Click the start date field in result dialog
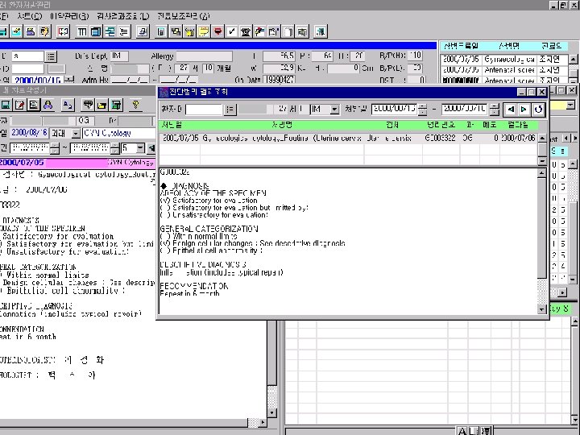Screen dimensions: 580x435 point(394,109)
